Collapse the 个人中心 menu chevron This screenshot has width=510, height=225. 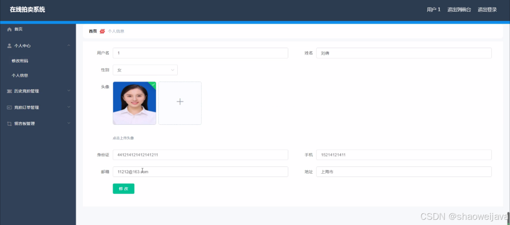pos(69,45)
